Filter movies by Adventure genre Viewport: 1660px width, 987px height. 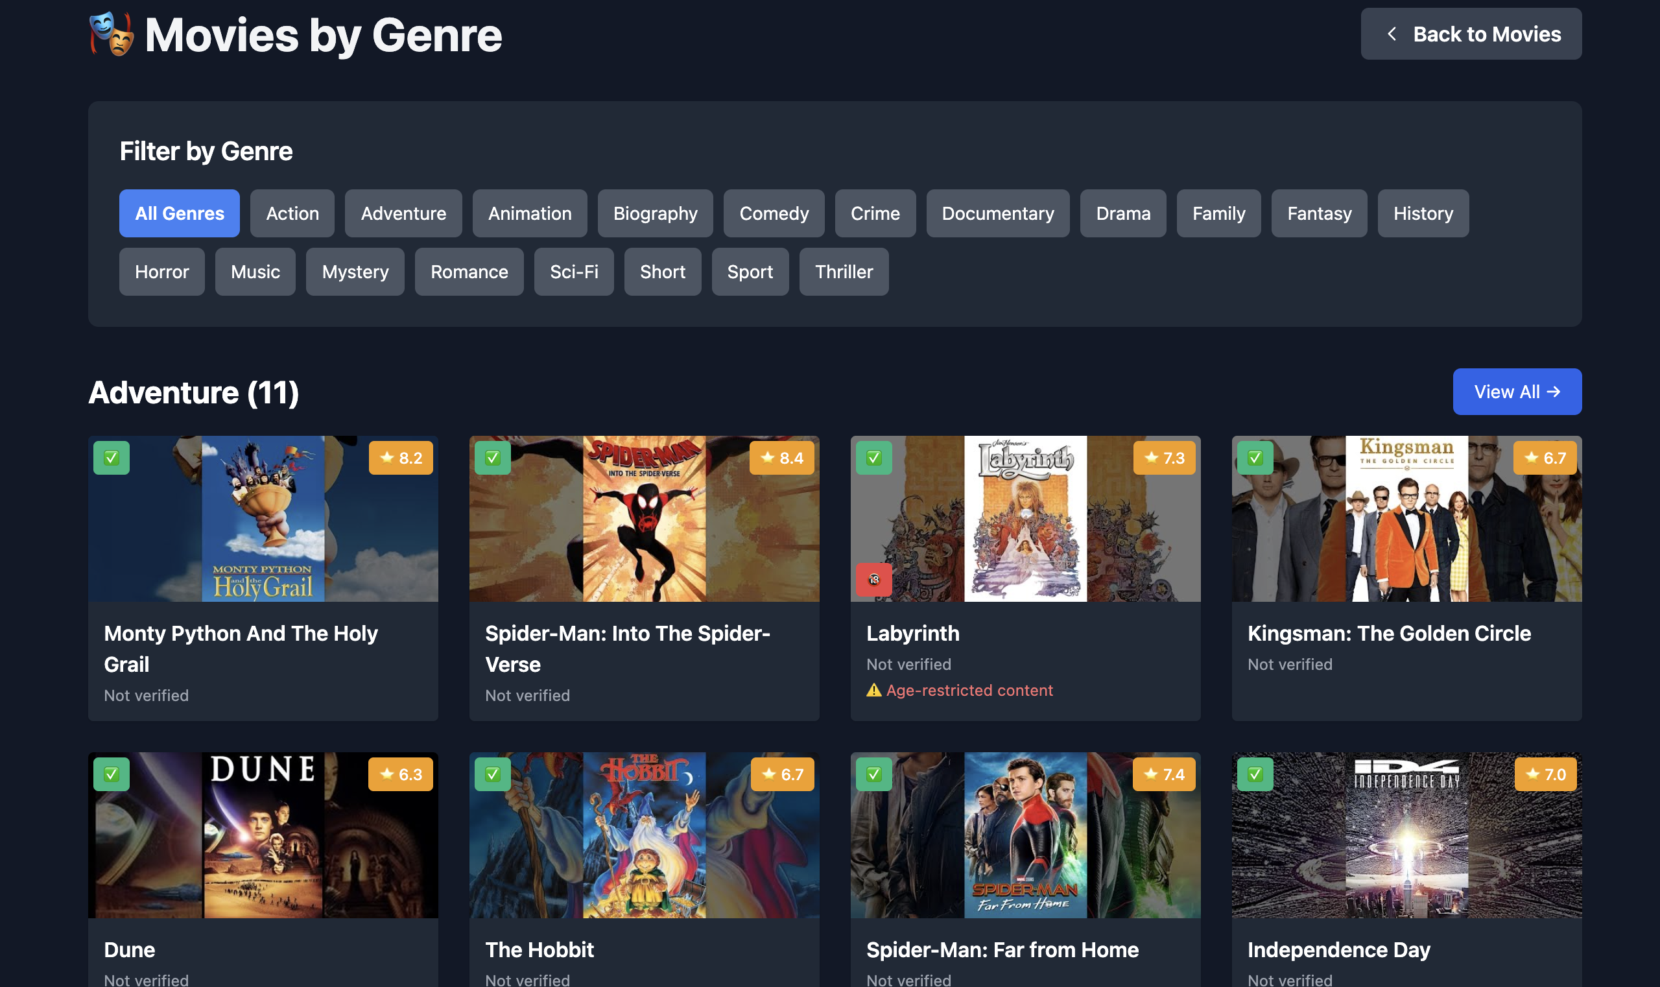point(404,213)
